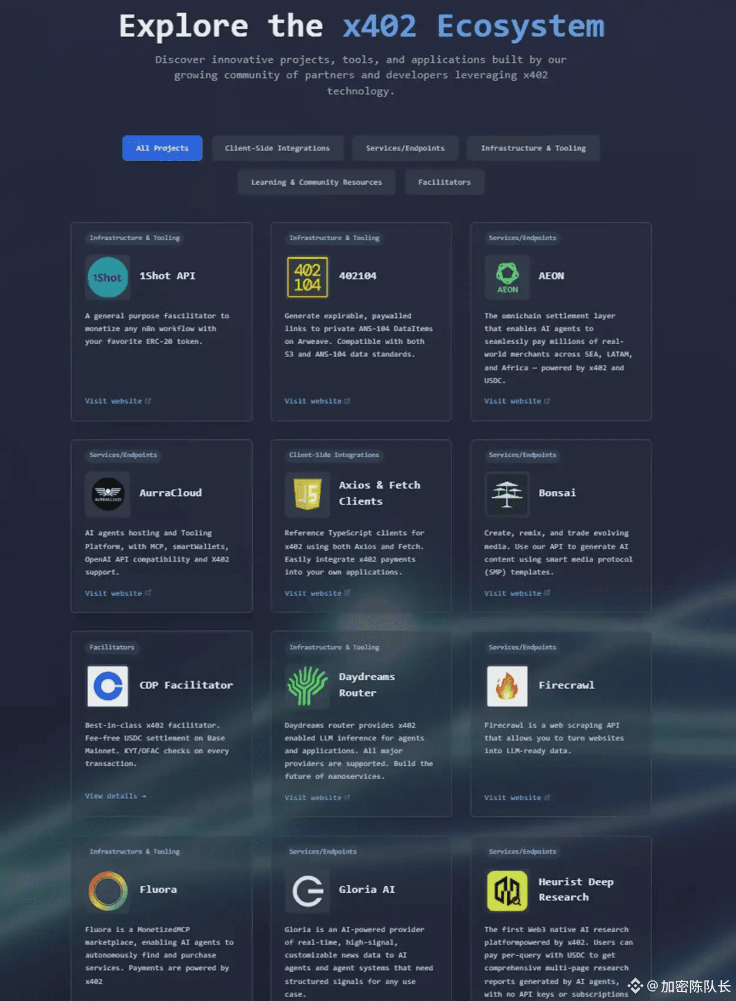Image resolution: width=736 pixels, height=1001 pixels.
Task: Click the Daydreams Router green logo
Action: [307, 686]
